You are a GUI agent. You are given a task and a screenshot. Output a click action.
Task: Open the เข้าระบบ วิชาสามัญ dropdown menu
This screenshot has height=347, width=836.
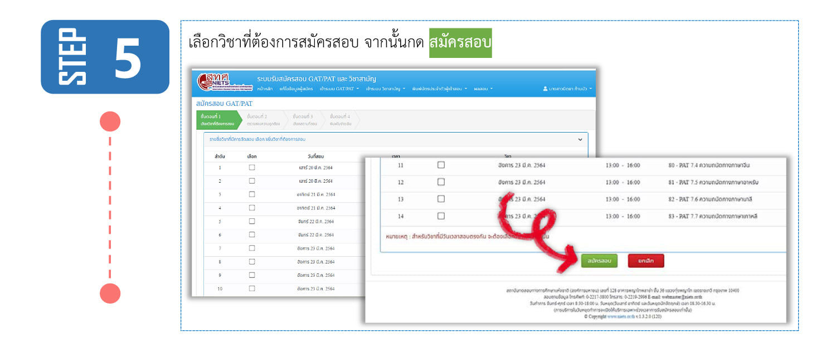385,89
